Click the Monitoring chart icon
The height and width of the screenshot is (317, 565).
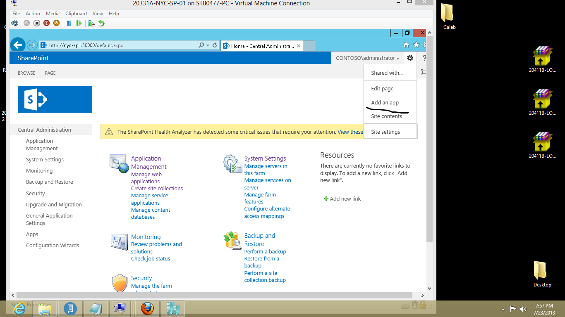click(x=120, y=242)
